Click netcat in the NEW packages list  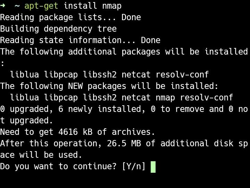click(x=136, y=98)
